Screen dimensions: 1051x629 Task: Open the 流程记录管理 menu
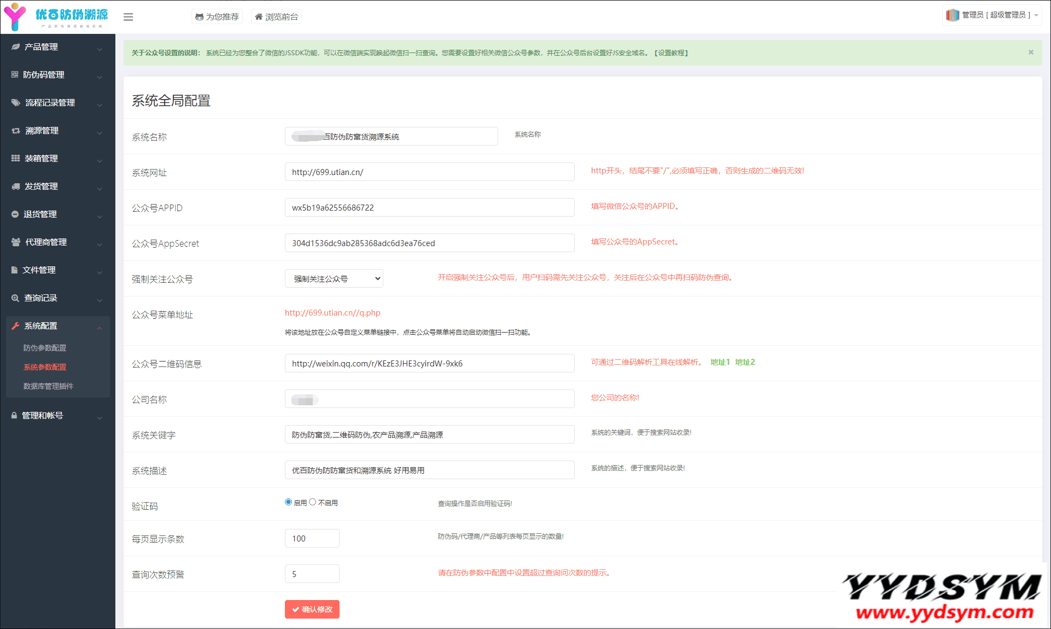[x=57, y=103]
